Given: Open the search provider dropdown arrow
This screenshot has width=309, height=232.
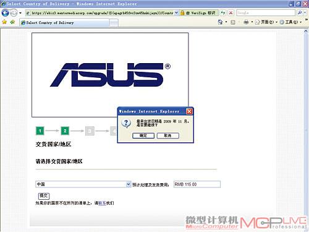Looking at the screenshot, I should coord(305,13).
